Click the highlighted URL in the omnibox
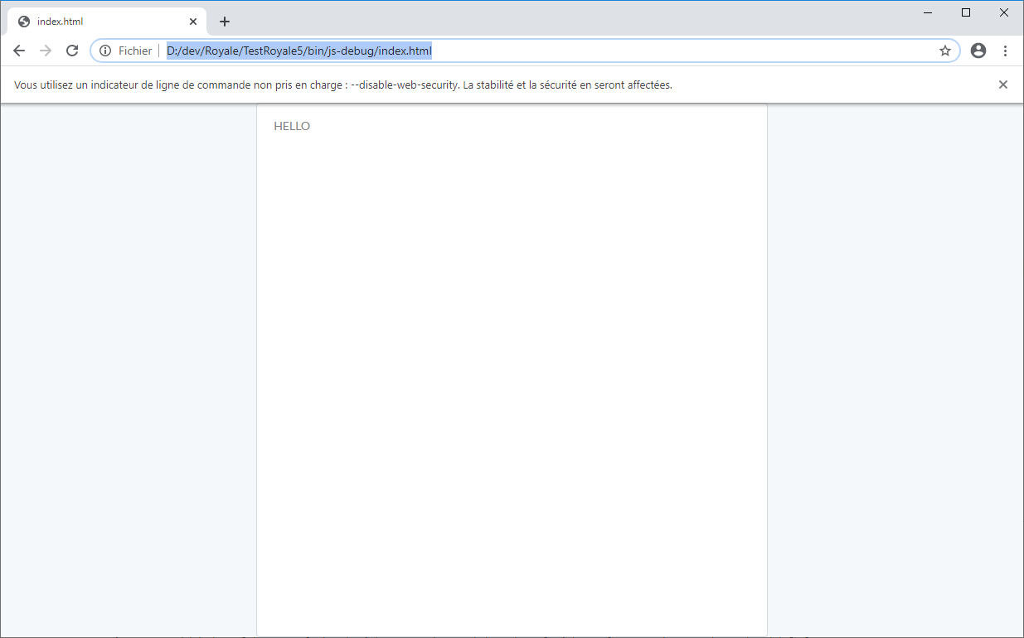Image resolution: width=1024 pixels, height=638 pixels. point(298,51)
